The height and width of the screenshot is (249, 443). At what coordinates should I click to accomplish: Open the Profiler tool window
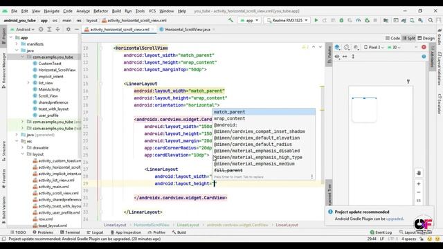(x=156, y=232)
